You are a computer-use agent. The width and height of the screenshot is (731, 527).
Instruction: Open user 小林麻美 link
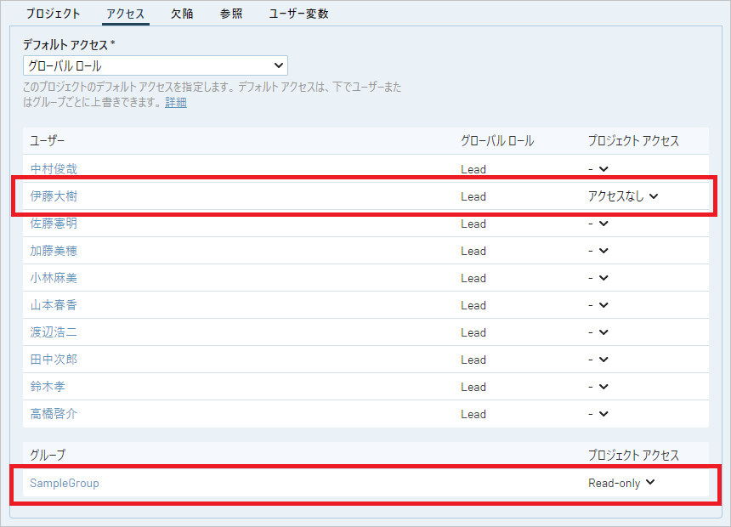[54, 278]
